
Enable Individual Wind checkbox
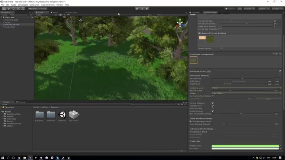coord(190,132)
